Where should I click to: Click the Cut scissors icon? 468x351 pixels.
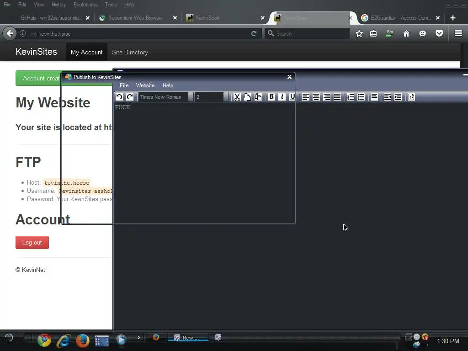237,97
